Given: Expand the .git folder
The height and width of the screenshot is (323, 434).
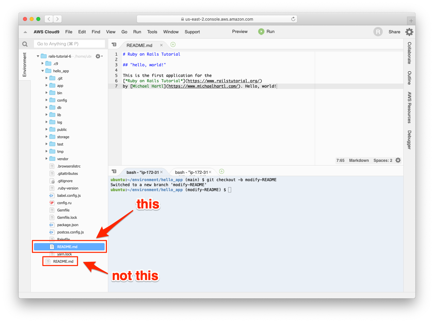Looking at the screenshot, I should click(47, 78).
